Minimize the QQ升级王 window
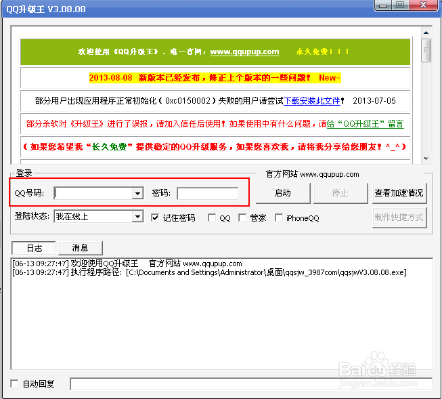The width and height of the screenshot is (442, 399). [x=383, y=5]
